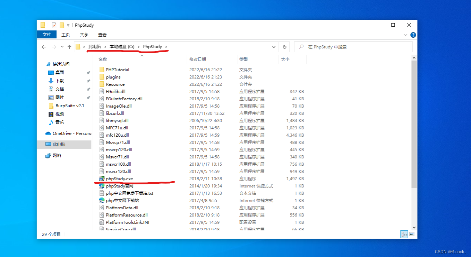
Task: Select the FGuilib.dll file icon
Action: [102, 91]
